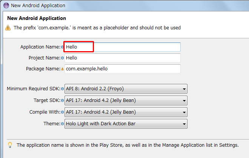Screen dimensions: 249x158
Task: Click the info icon beside Theme
Action: (62, 124)
